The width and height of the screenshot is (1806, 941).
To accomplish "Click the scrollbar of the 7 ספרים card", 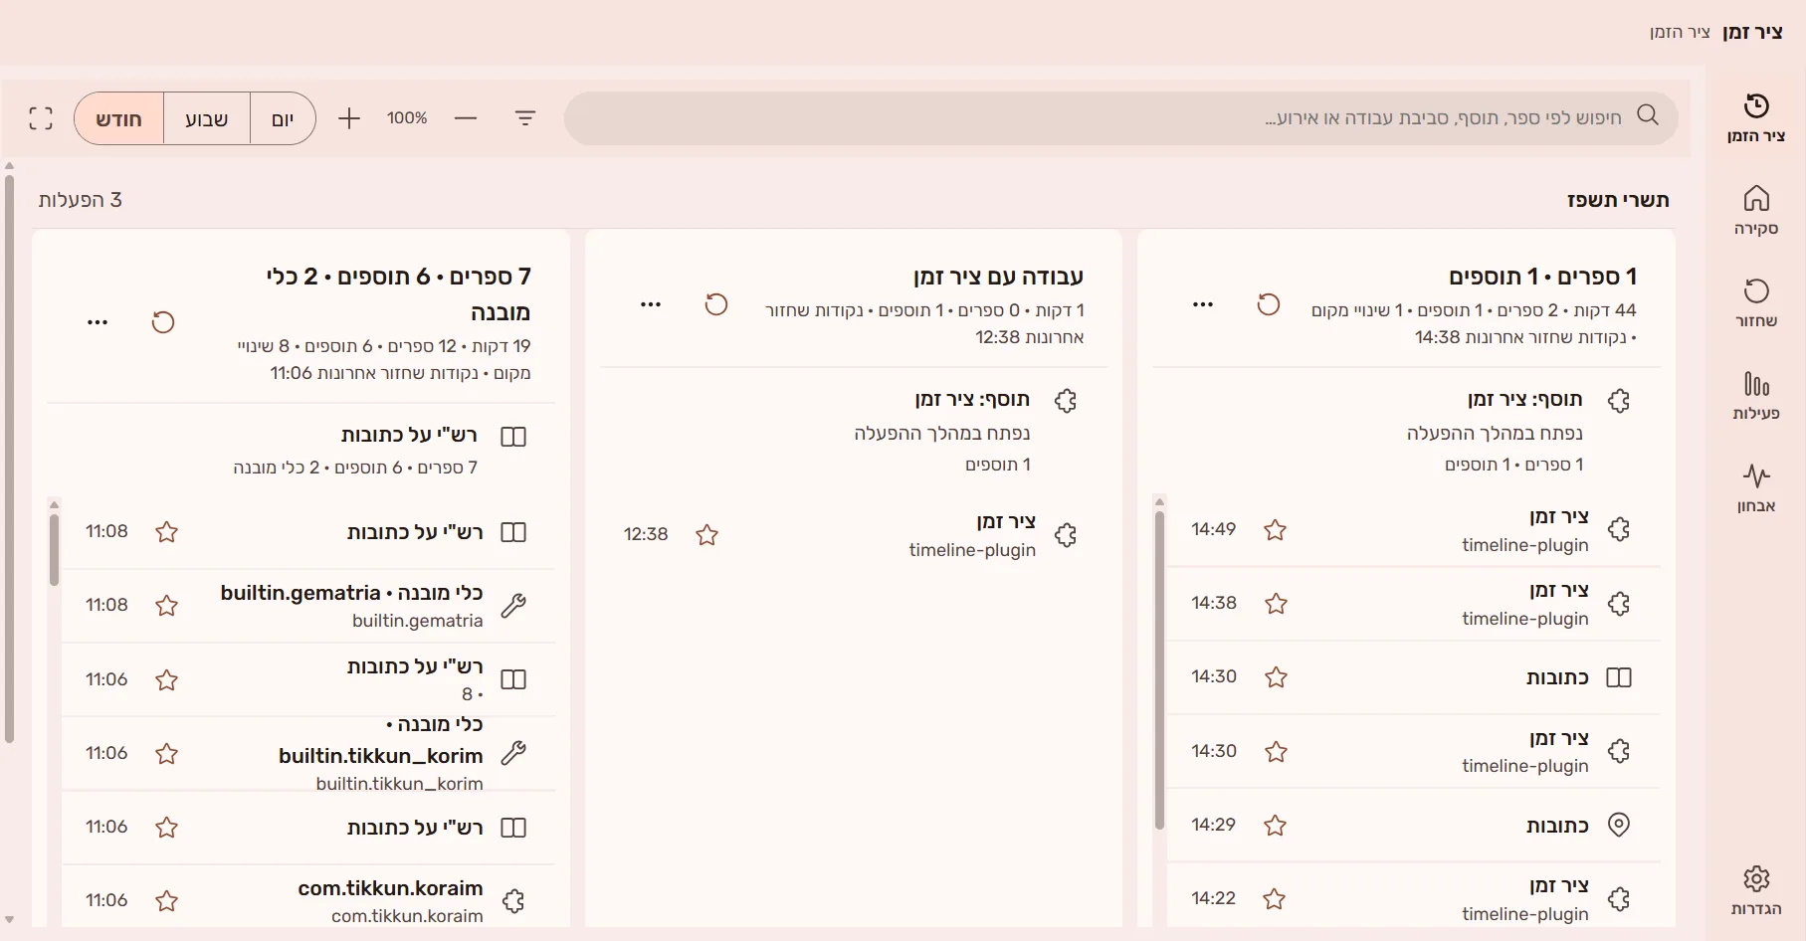I will pyautogui.click(x=54, y=550).
